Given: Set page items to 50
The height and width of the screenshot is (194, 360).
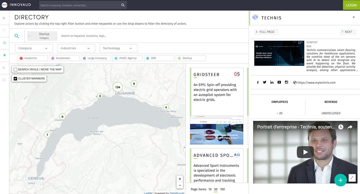Looking at the screenshot, I should tap(216, 189).
